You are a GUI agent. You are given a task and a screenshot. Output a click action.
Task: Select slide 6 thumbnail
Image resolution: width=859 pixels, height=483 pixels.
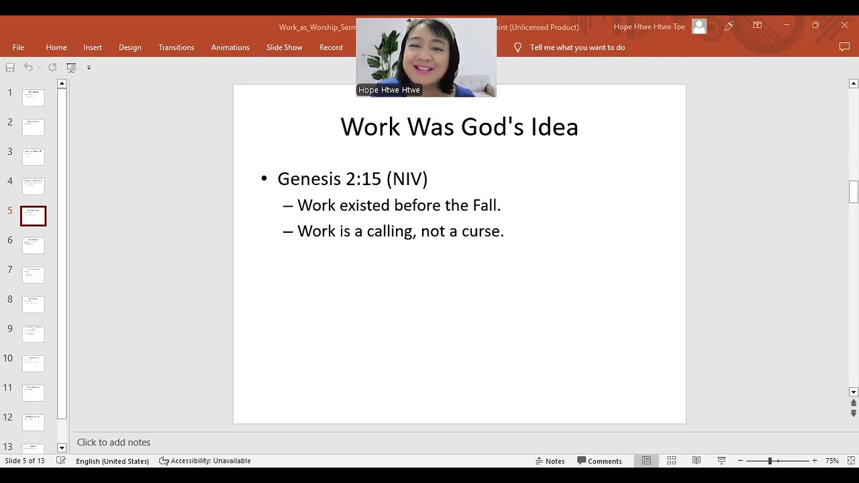34,246
